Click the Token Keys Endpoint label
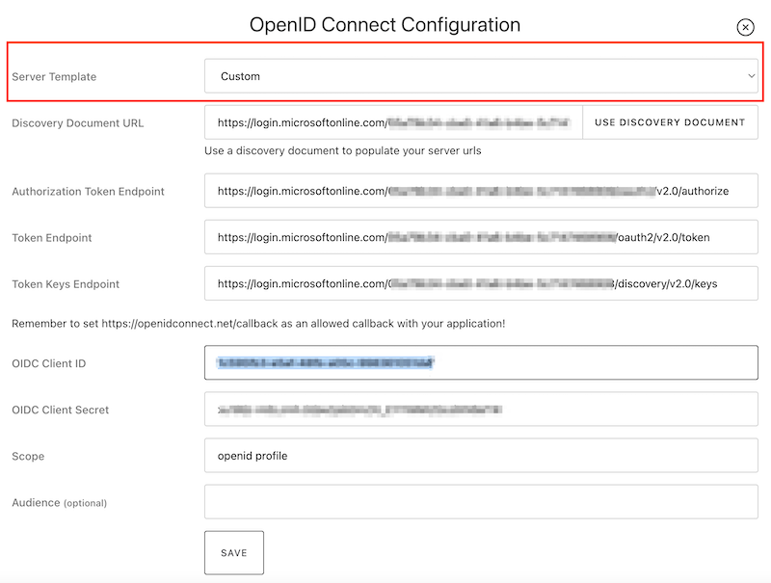 [x=66, y=284]
